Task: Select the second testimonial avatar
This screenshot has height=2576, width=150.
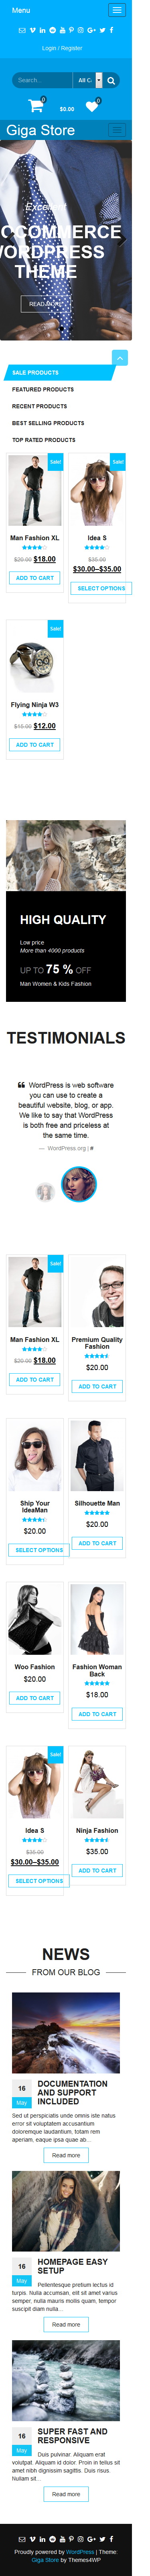Action: pos(79,1185)
